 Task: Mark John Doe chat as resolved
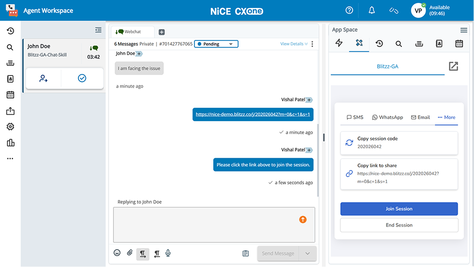[82, 78]
